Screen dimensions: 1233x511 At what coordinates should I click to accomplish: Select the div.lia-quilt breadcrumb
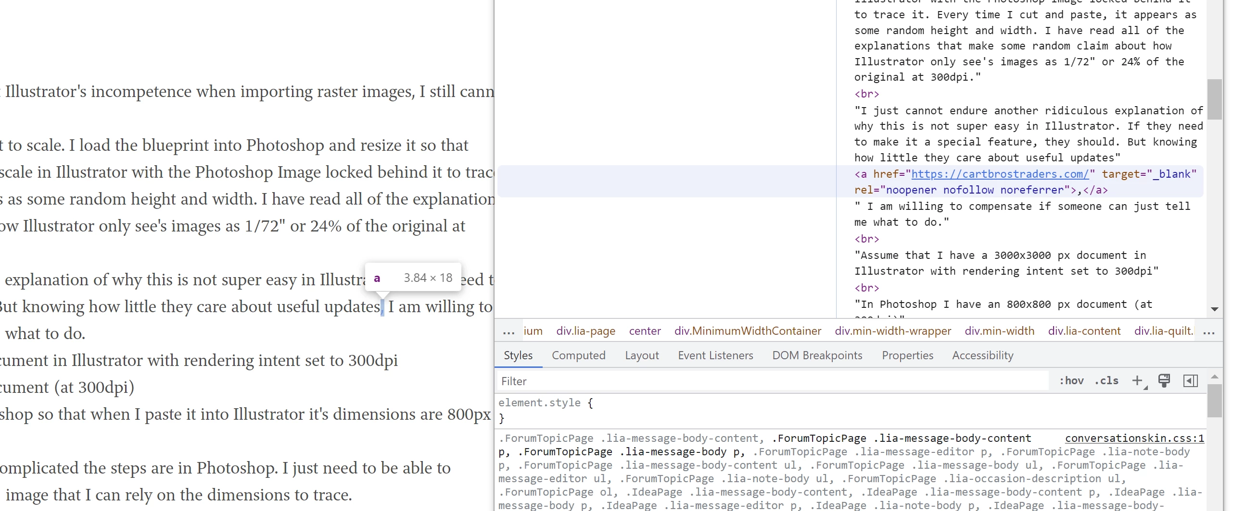(1163, 331)
